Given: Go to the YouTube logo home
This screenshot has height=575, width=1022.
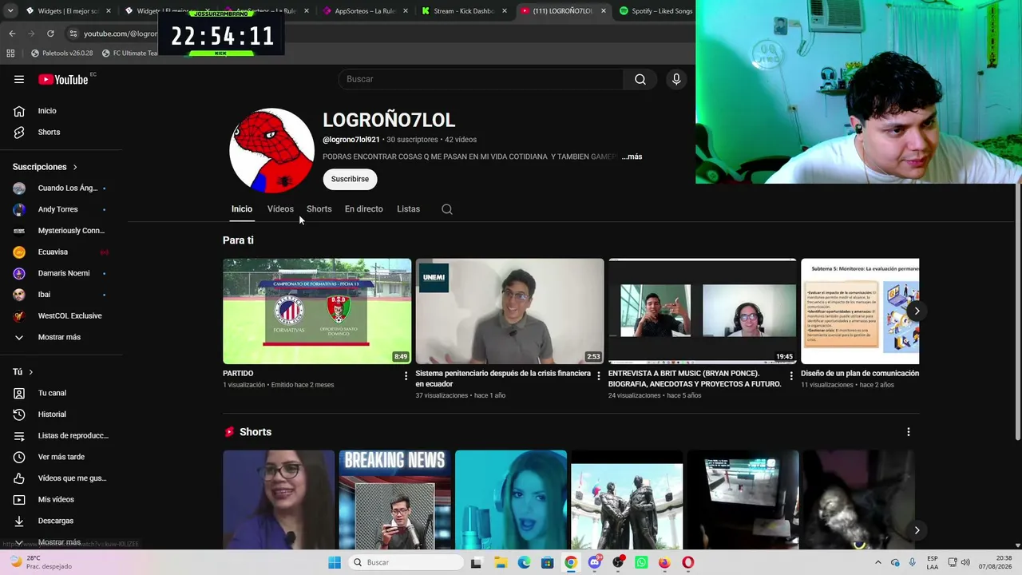Looking at the screenshot, I should tap(63, 79).
